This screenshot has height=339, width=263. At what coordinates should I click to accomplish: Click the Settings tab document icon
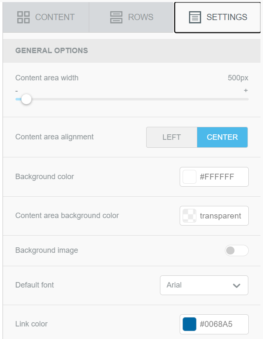tap(195, 17)
